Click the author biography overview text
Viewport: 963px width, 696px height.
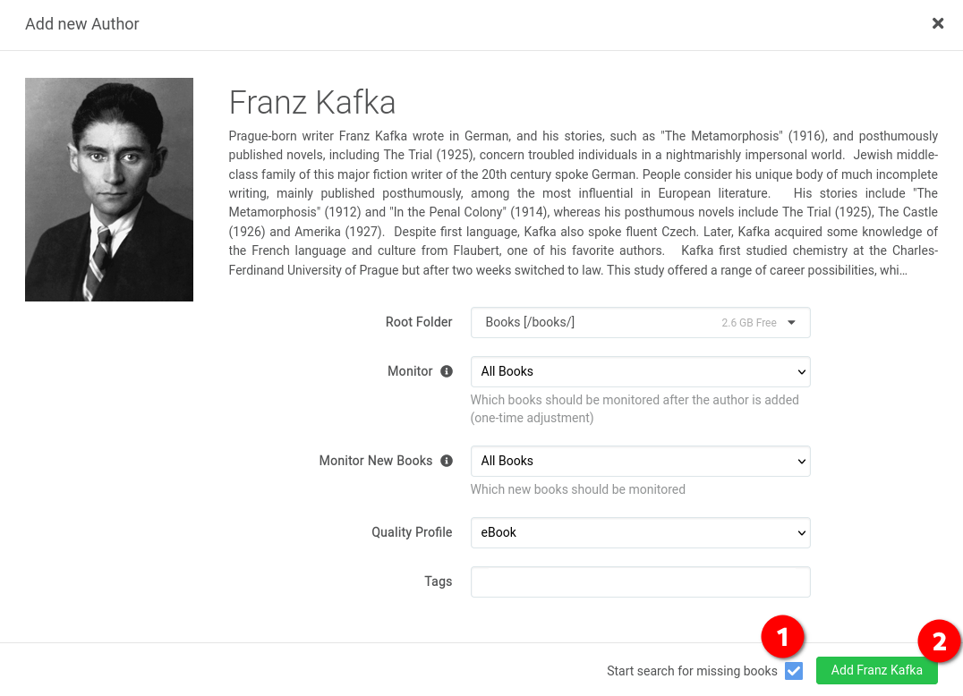(x=583, y=202)
